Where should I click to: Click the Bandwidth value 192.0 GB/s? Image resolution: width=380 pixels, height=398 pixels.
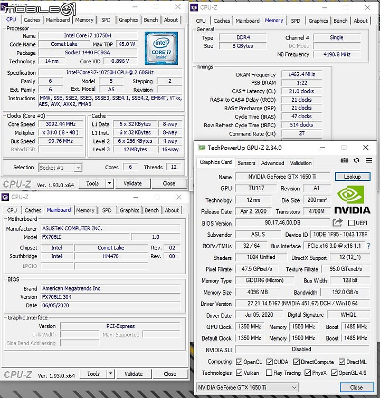pos(345,292)
